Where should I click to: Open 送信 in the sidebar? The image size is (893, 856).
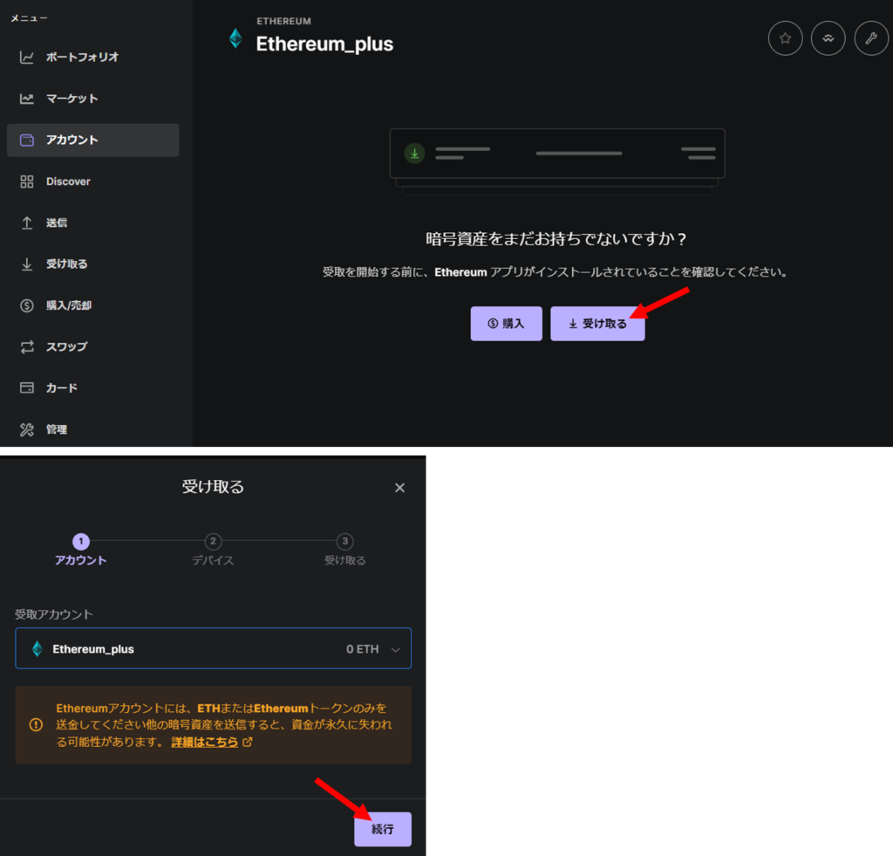coord(92,223)
